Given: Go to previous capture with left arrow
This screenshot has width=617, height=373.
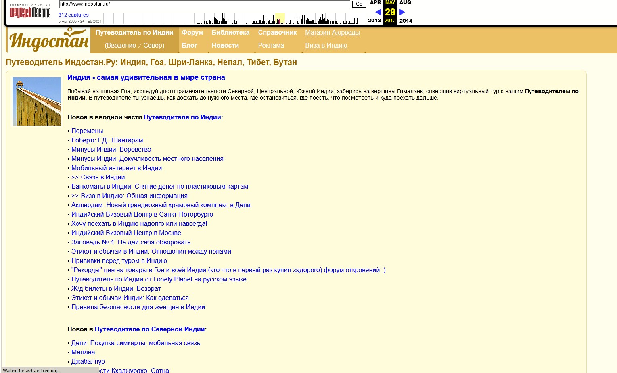Looking at the screenshot, I should (378, 12).
